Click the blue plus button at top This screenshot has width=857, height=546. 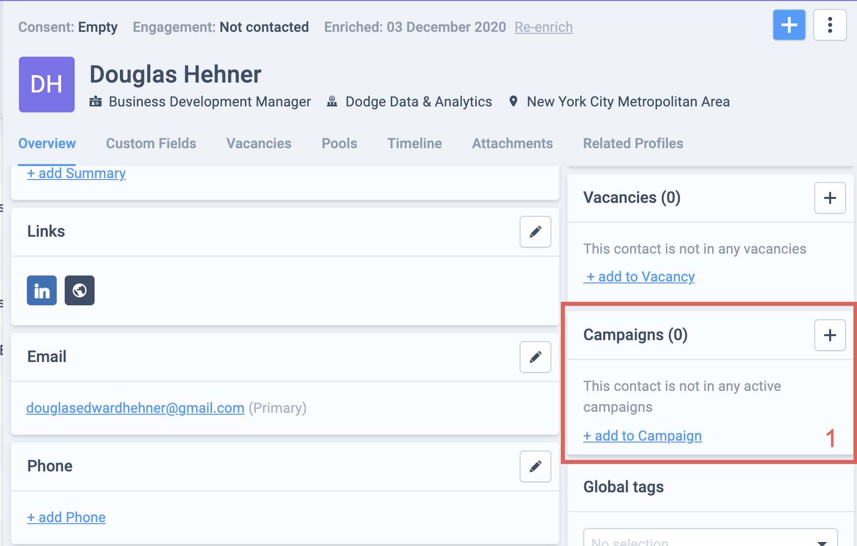(789, 25)
